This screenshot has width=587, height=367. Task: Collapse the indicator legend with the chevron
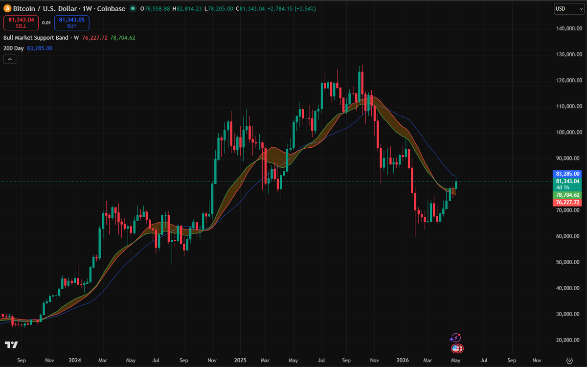click(9, 59)
